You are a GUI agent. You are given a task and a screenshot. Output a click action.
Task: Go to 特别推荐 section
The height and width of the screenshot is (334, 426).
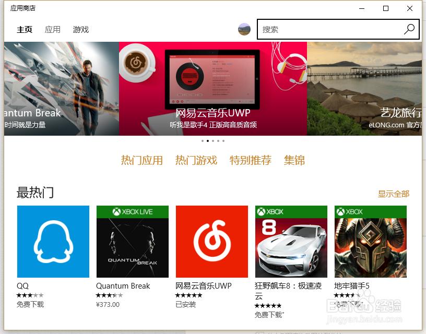(x=251, y=160)
